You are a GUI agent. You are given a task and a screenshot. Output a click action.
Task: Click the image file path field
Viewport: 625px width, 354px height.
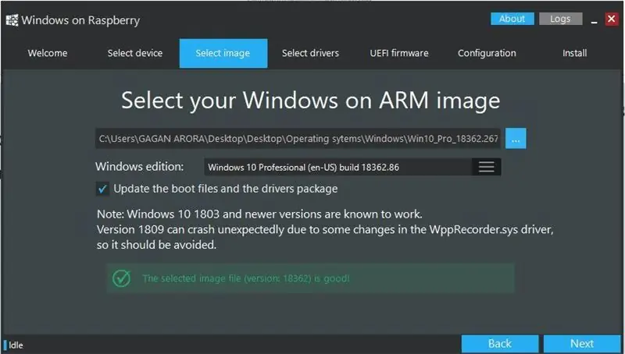point(298,139)
